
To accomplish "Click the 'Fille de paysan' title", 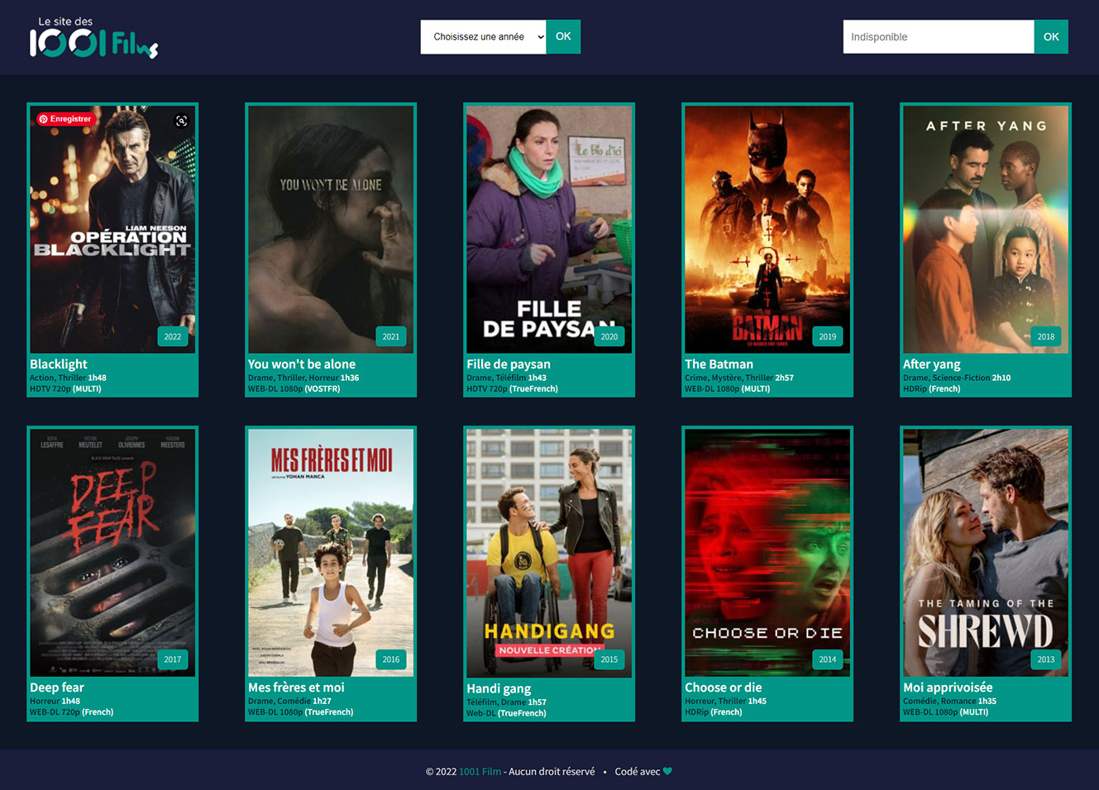I will tap(509, 364).
